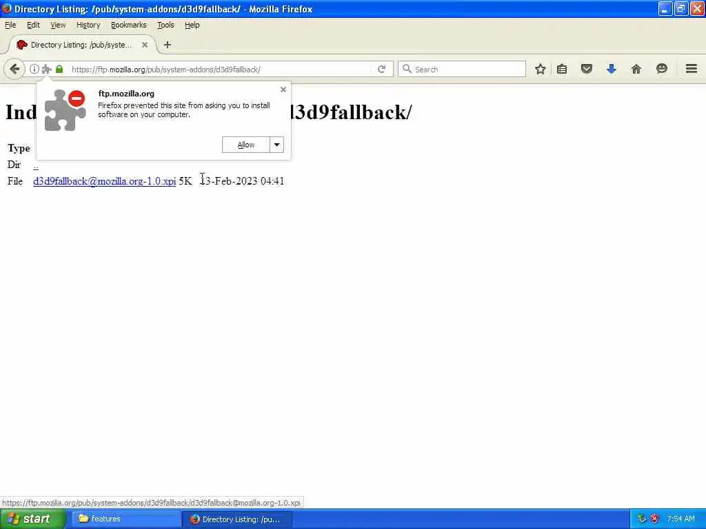Open the Help menu
The width and height of the screenshot is (706, 529).
[x=192, y=25]
